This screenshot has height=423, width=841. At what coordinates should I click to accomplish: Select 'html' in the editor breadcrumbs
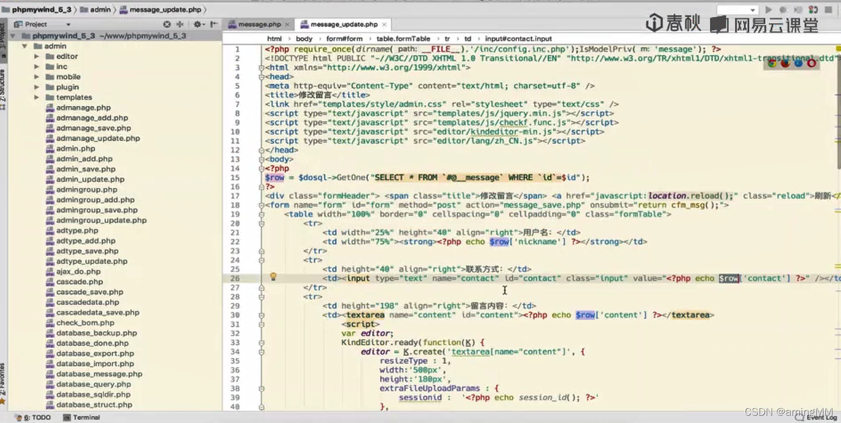274,39
